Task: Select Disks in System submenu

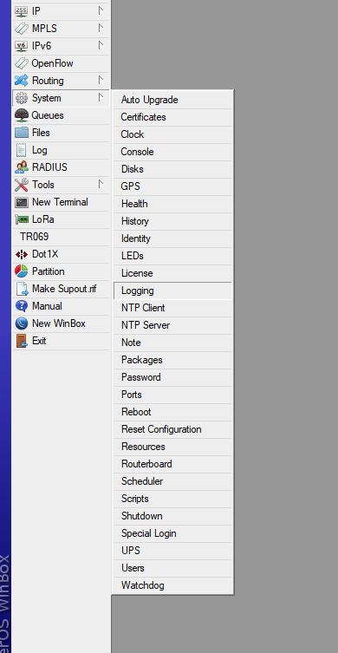Action: [x=172, y=169]
